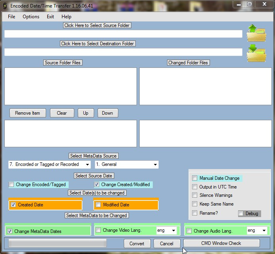Check Manual Date Change option
275x254 pixels.
click(x=194, y=178)
